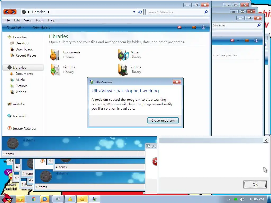Viewport: 271px width, 203px height.
Task: Refresh the Libraries address bar
Action: click(x=140, y=12)
